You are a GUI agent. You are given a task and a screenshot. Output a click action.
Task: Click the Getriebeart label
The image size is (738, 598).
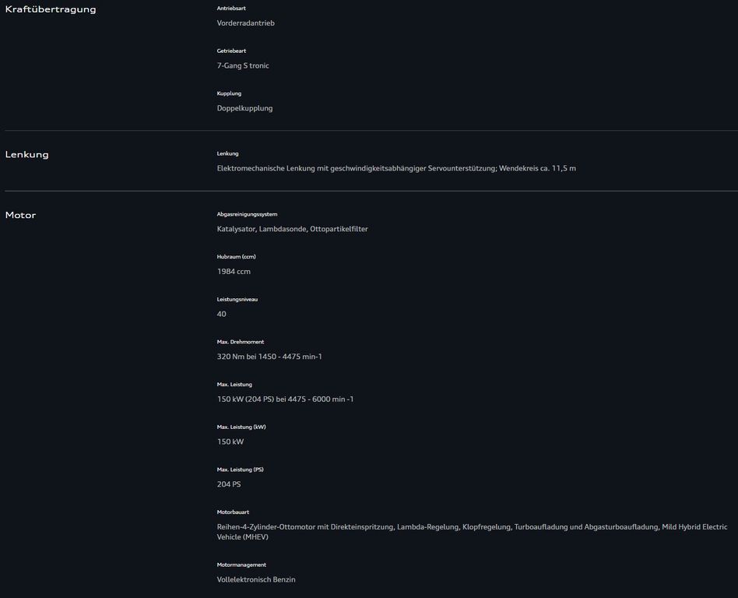pyautogui.click(x=231, y=51)
